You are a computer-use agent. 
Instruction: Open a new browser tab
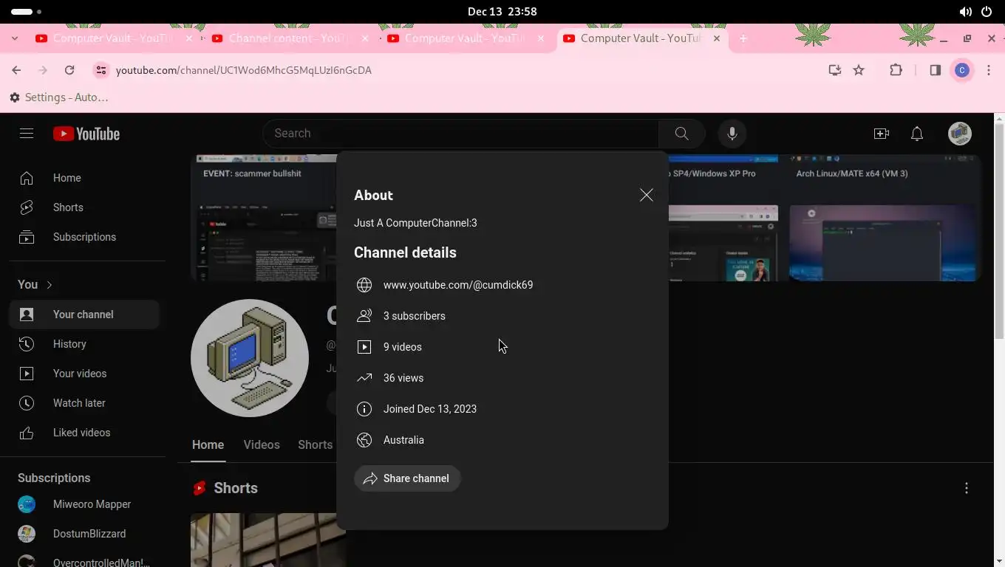click(743, 38)
